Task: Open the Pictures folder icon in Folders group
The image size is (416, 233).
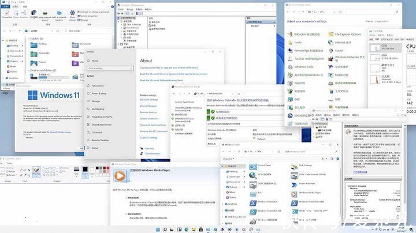Action: (34, 63)
